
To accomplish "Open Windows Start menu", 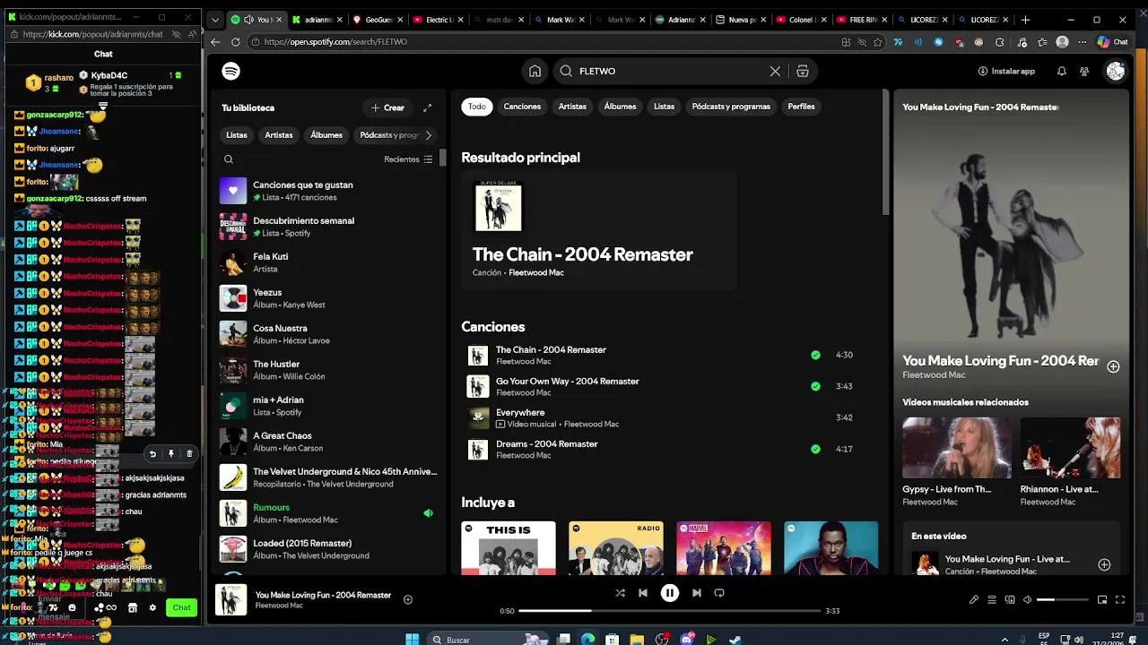I will pos(412,640).
